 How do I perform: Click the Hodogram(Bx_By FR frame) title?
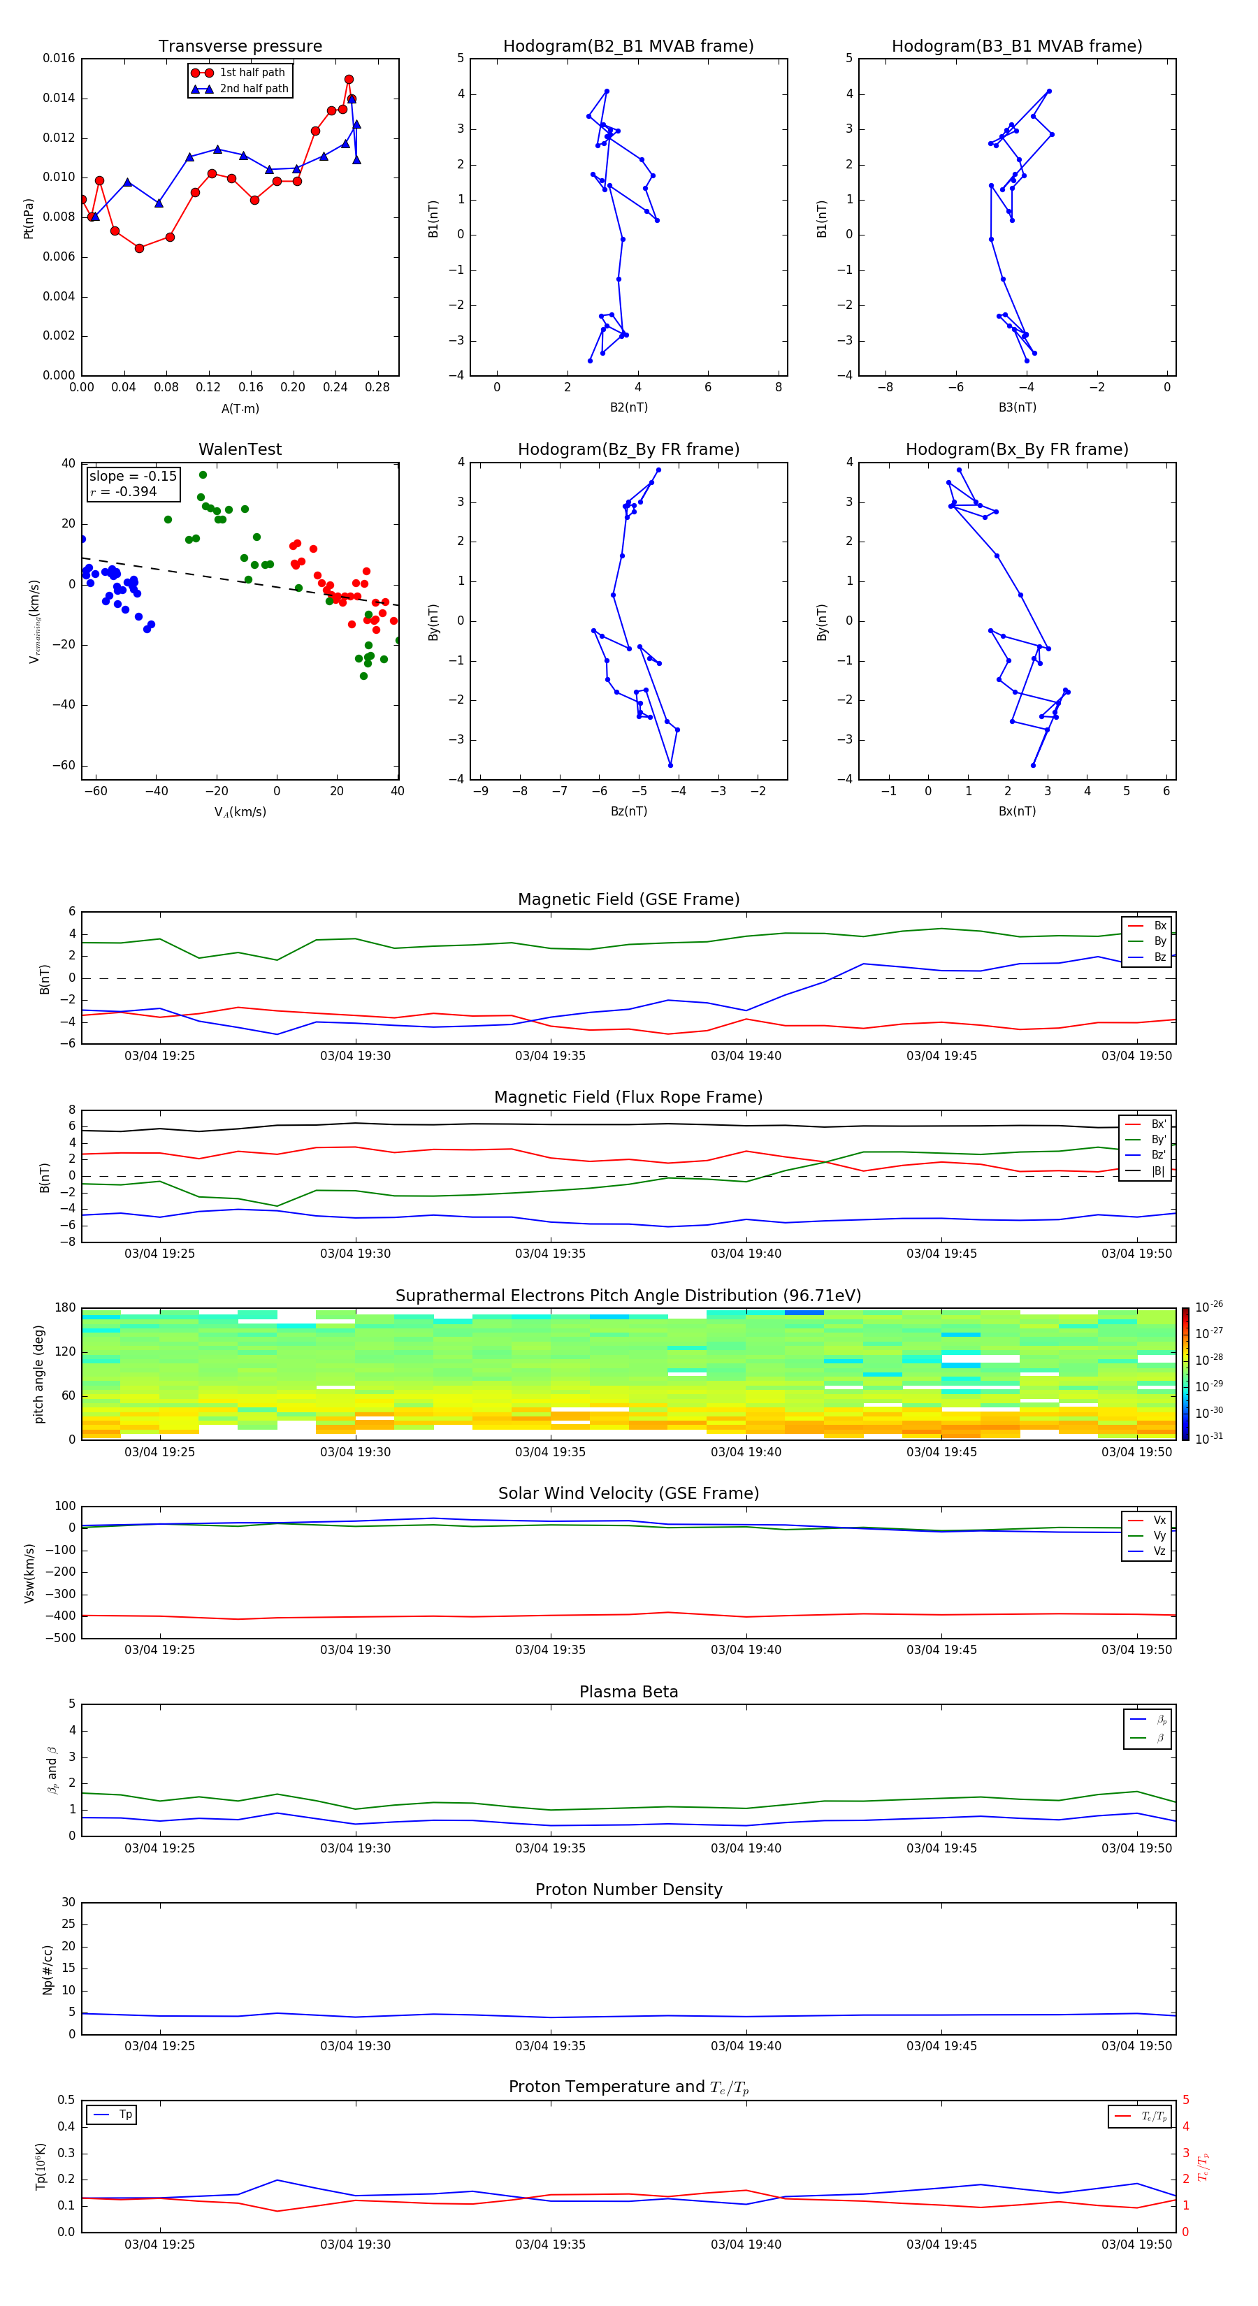tap(1016, 449)
